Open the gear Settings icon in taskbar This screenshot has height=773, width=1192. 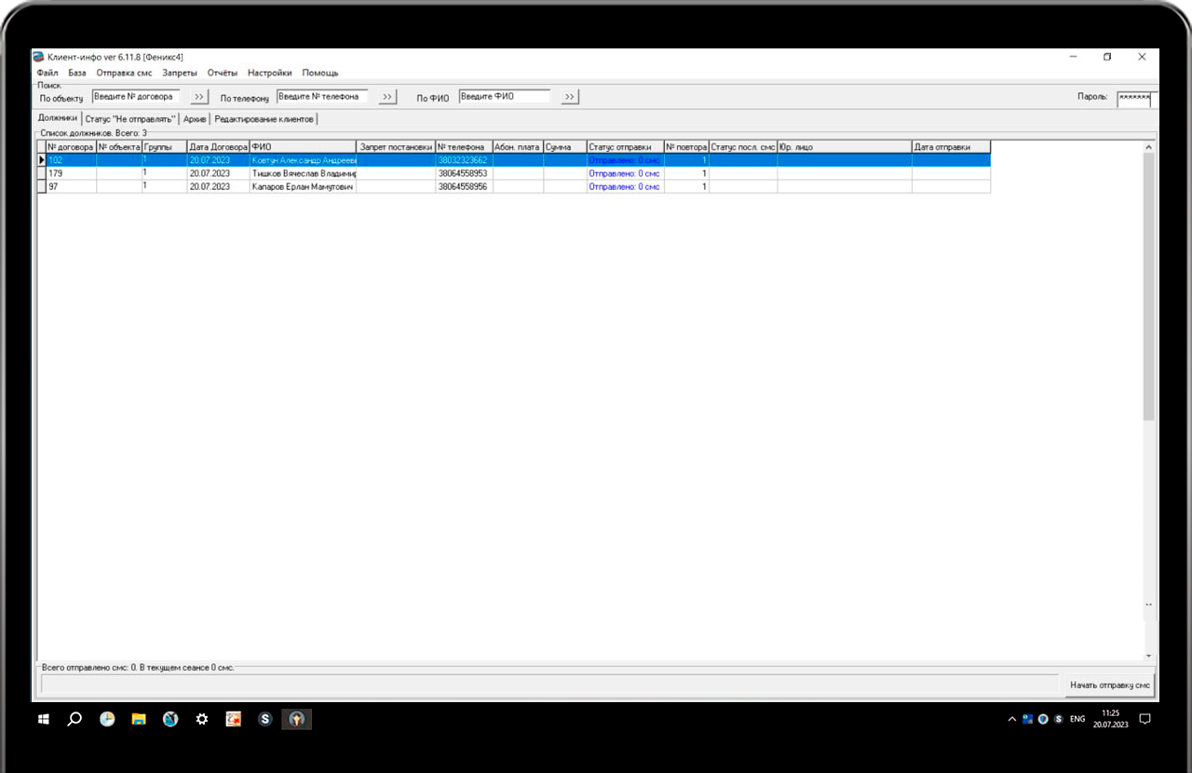[201, 719]
